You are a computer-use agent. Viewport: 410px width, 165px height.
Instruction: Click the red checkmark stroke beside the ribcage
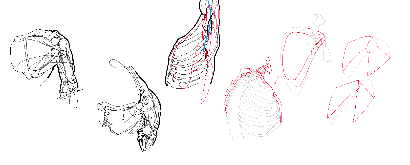pos(276,80)
